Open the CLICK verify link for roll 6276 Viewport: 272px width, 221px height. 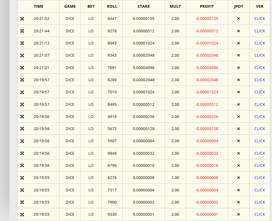pos(260,178)
